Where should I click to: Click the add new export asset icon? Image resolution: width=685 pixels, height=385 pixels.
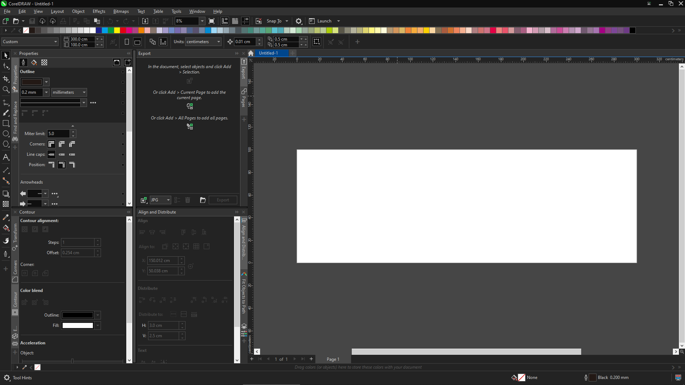(144, 200)
